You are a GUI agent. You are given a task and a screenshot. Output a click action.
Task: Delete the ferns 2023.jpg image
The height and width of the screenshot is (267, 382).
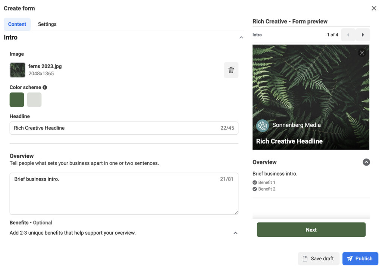click(x=231, y=70)
